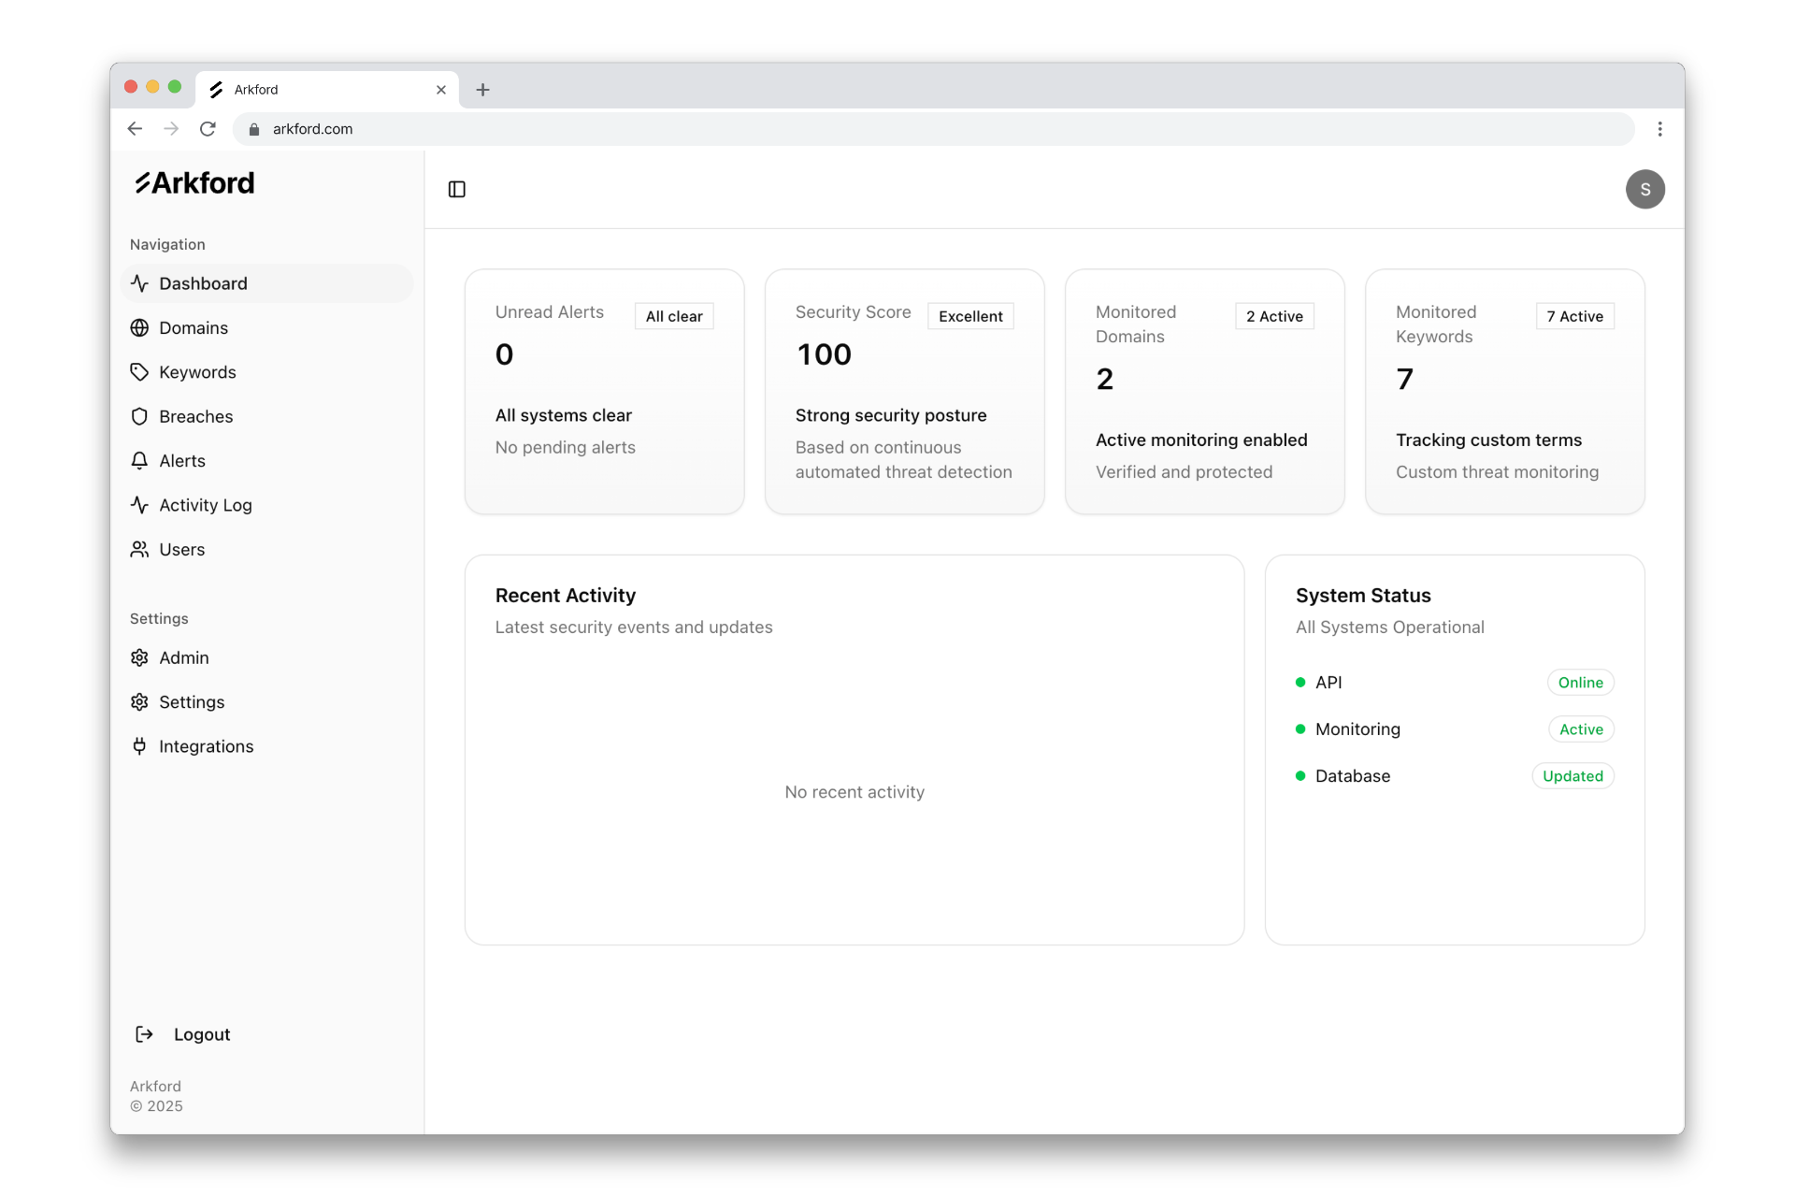Click the Keywords tag icon

click(139, 371)
